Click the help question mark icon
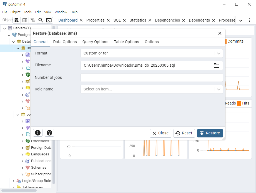The image size is (256, 193). pos(49,133)
